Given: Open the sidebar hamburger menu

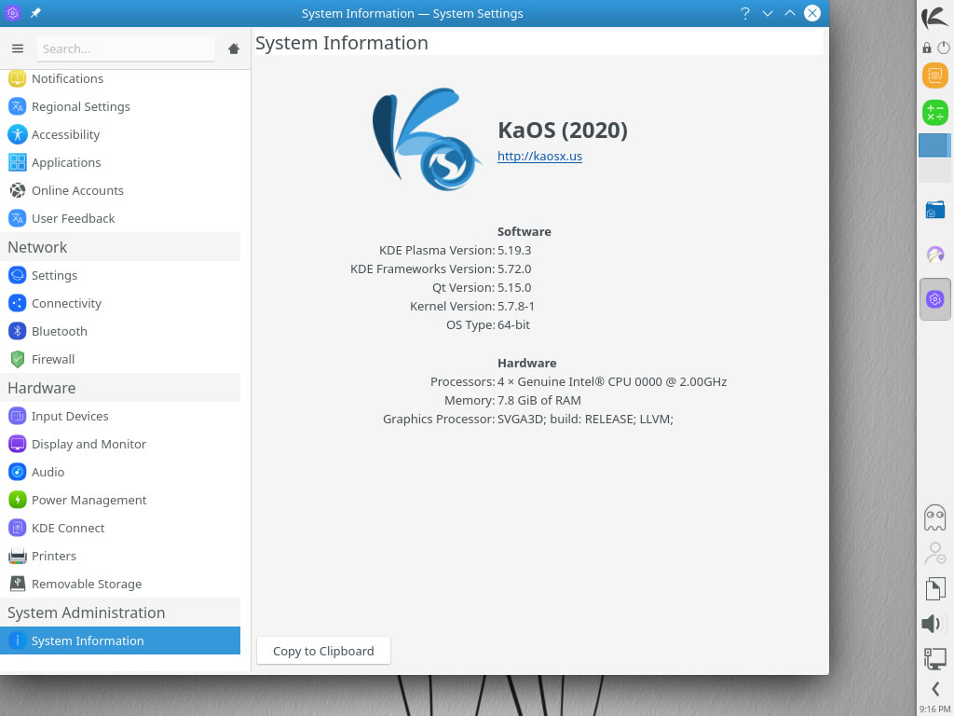Looking at the screenshot, I should 18,48.
